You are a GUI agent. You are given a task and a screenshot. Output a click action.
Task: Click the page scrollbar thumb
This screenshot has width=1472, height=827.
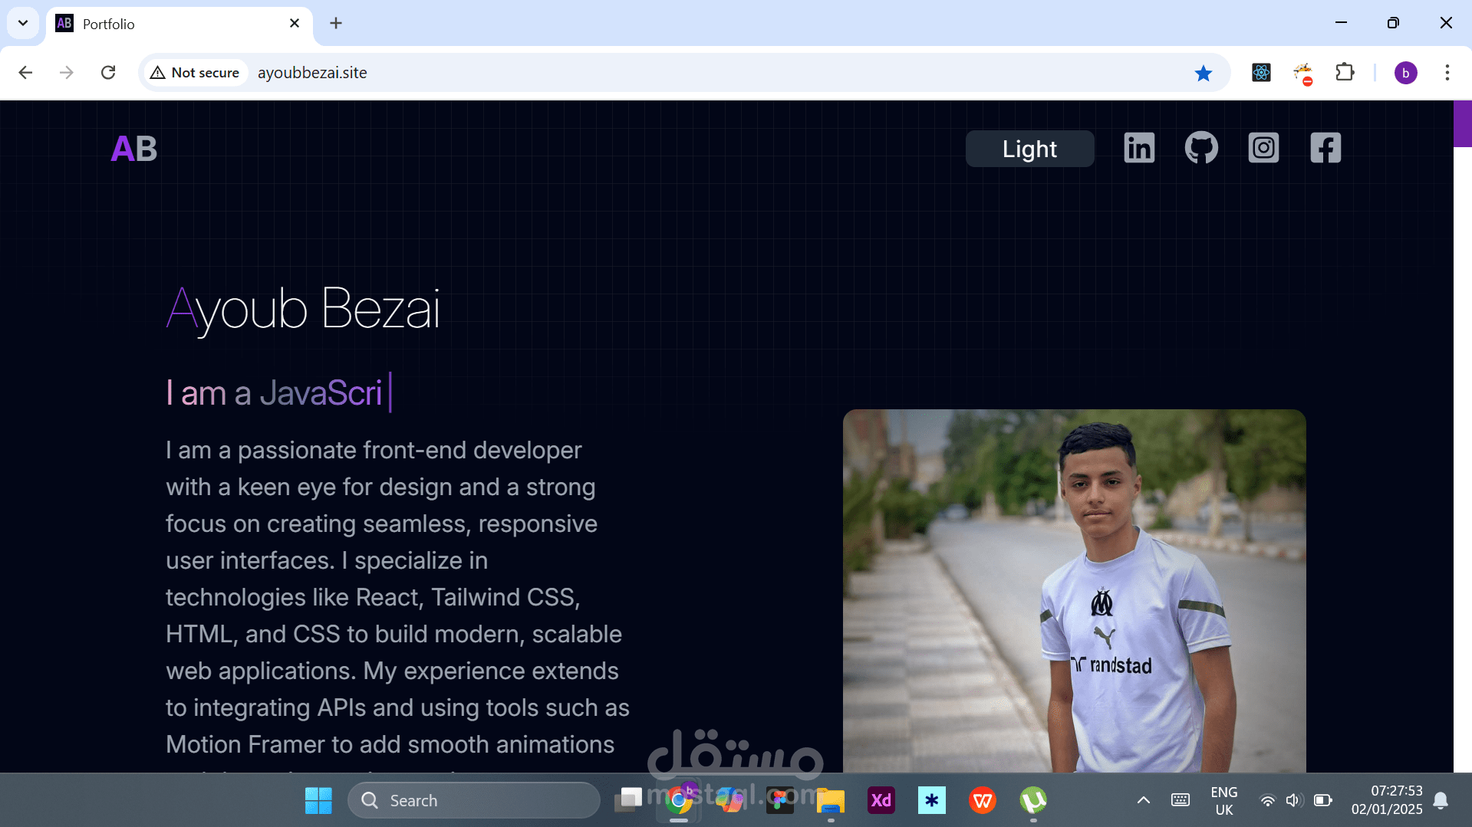click(x=1463, y=123)
